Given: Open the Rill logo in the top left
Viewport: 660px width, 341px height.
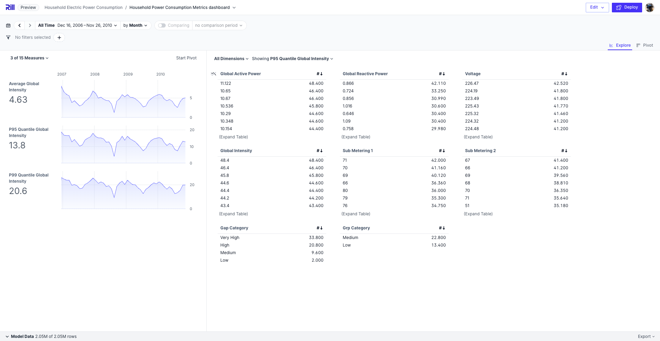Looking at the screenshot, I should (10, 7).
